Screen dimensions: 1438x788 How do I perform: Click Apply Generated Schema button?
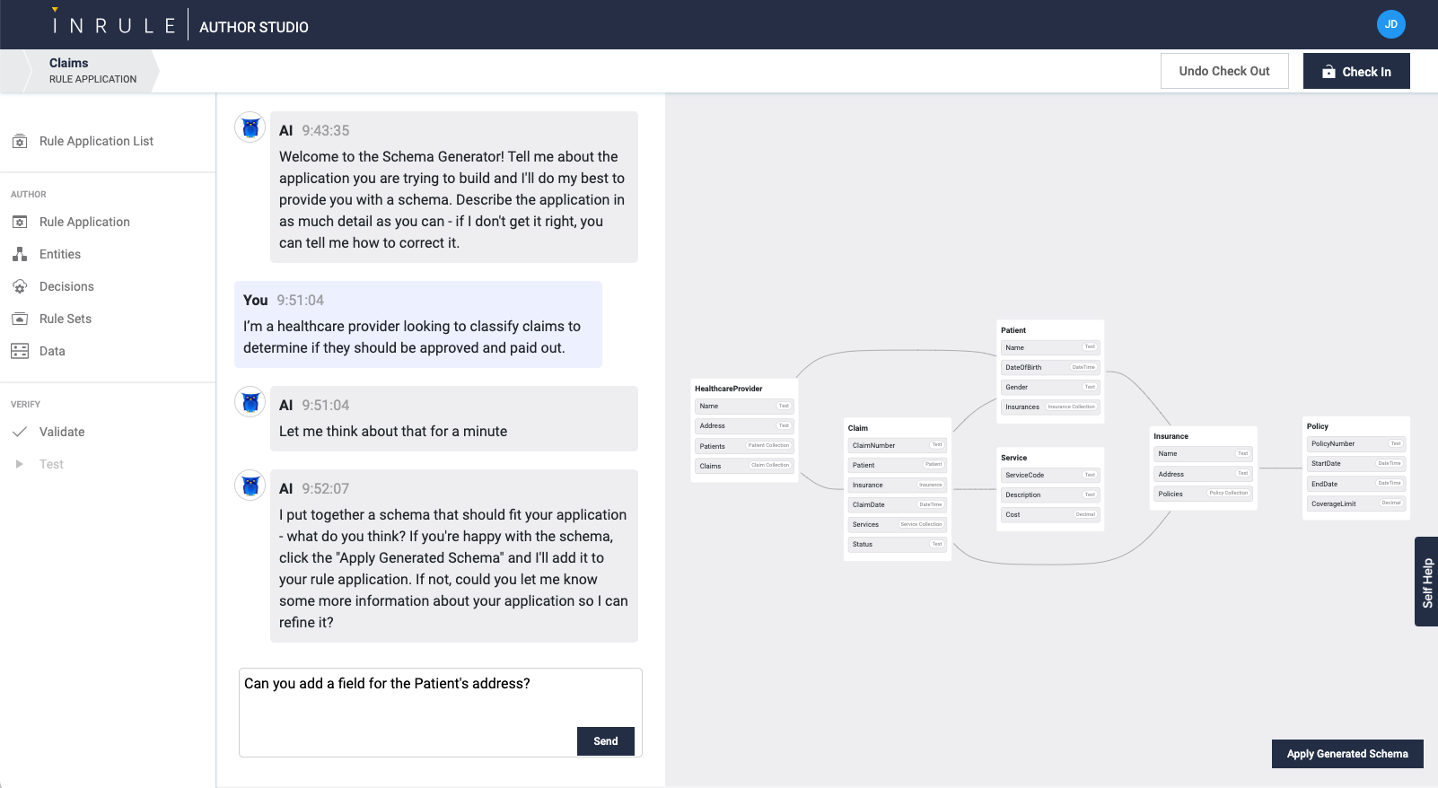tap(1346, 754)
